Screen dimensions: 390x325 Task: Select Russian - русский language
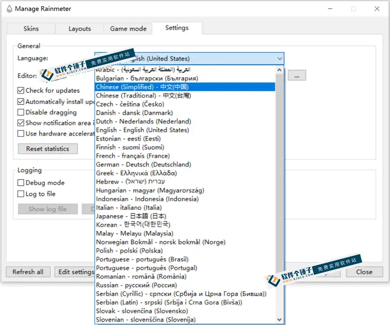pyautogui.click(x=185, y=285)
